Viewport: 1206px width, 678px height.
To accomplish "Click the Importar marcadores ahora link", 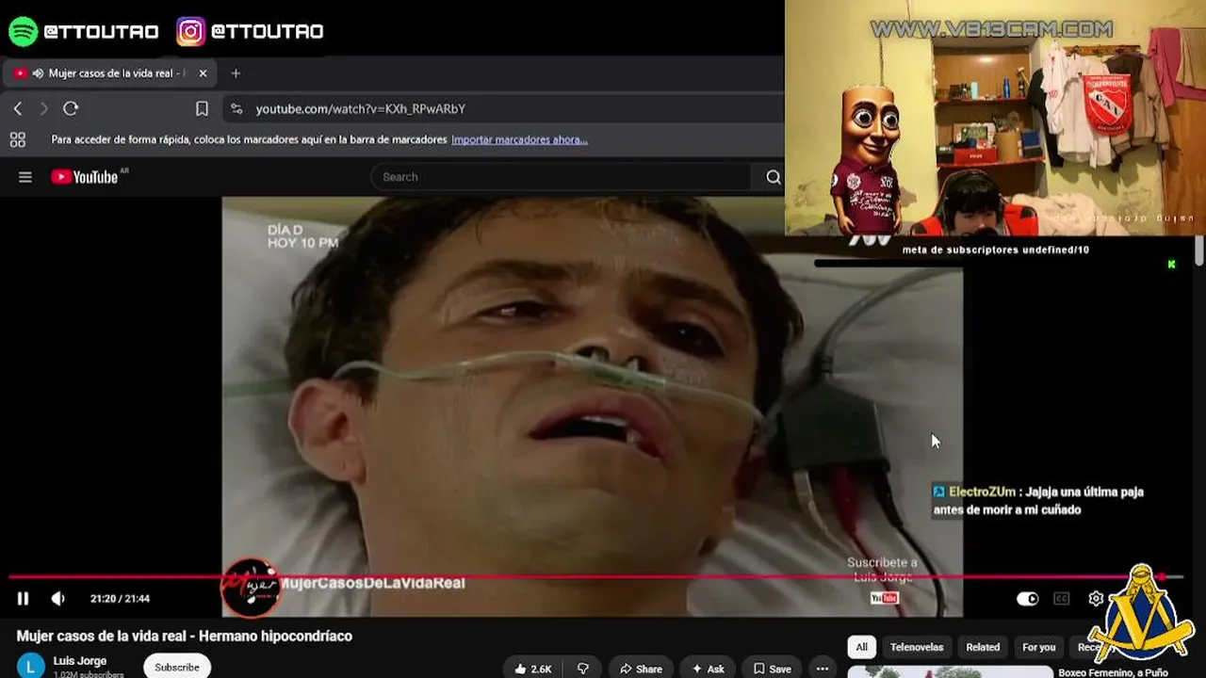I will 519,139.
